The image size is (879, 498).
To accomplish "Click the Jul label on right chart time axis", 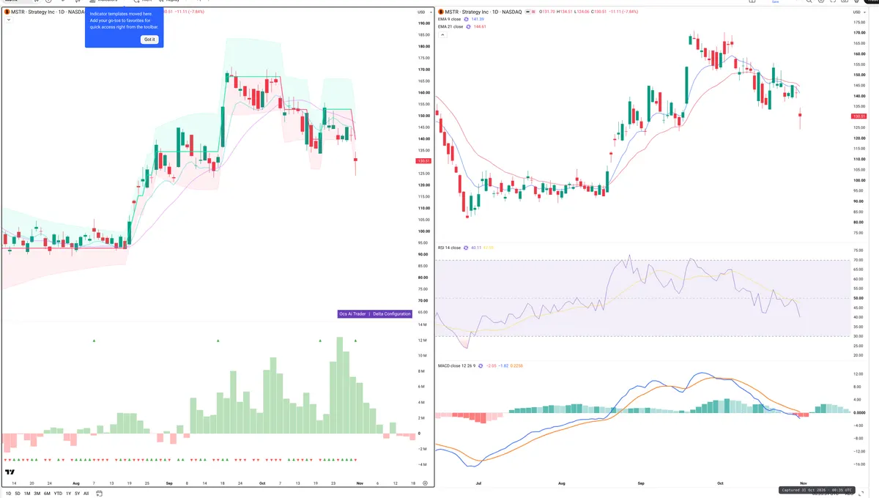I will pos(479,483).
